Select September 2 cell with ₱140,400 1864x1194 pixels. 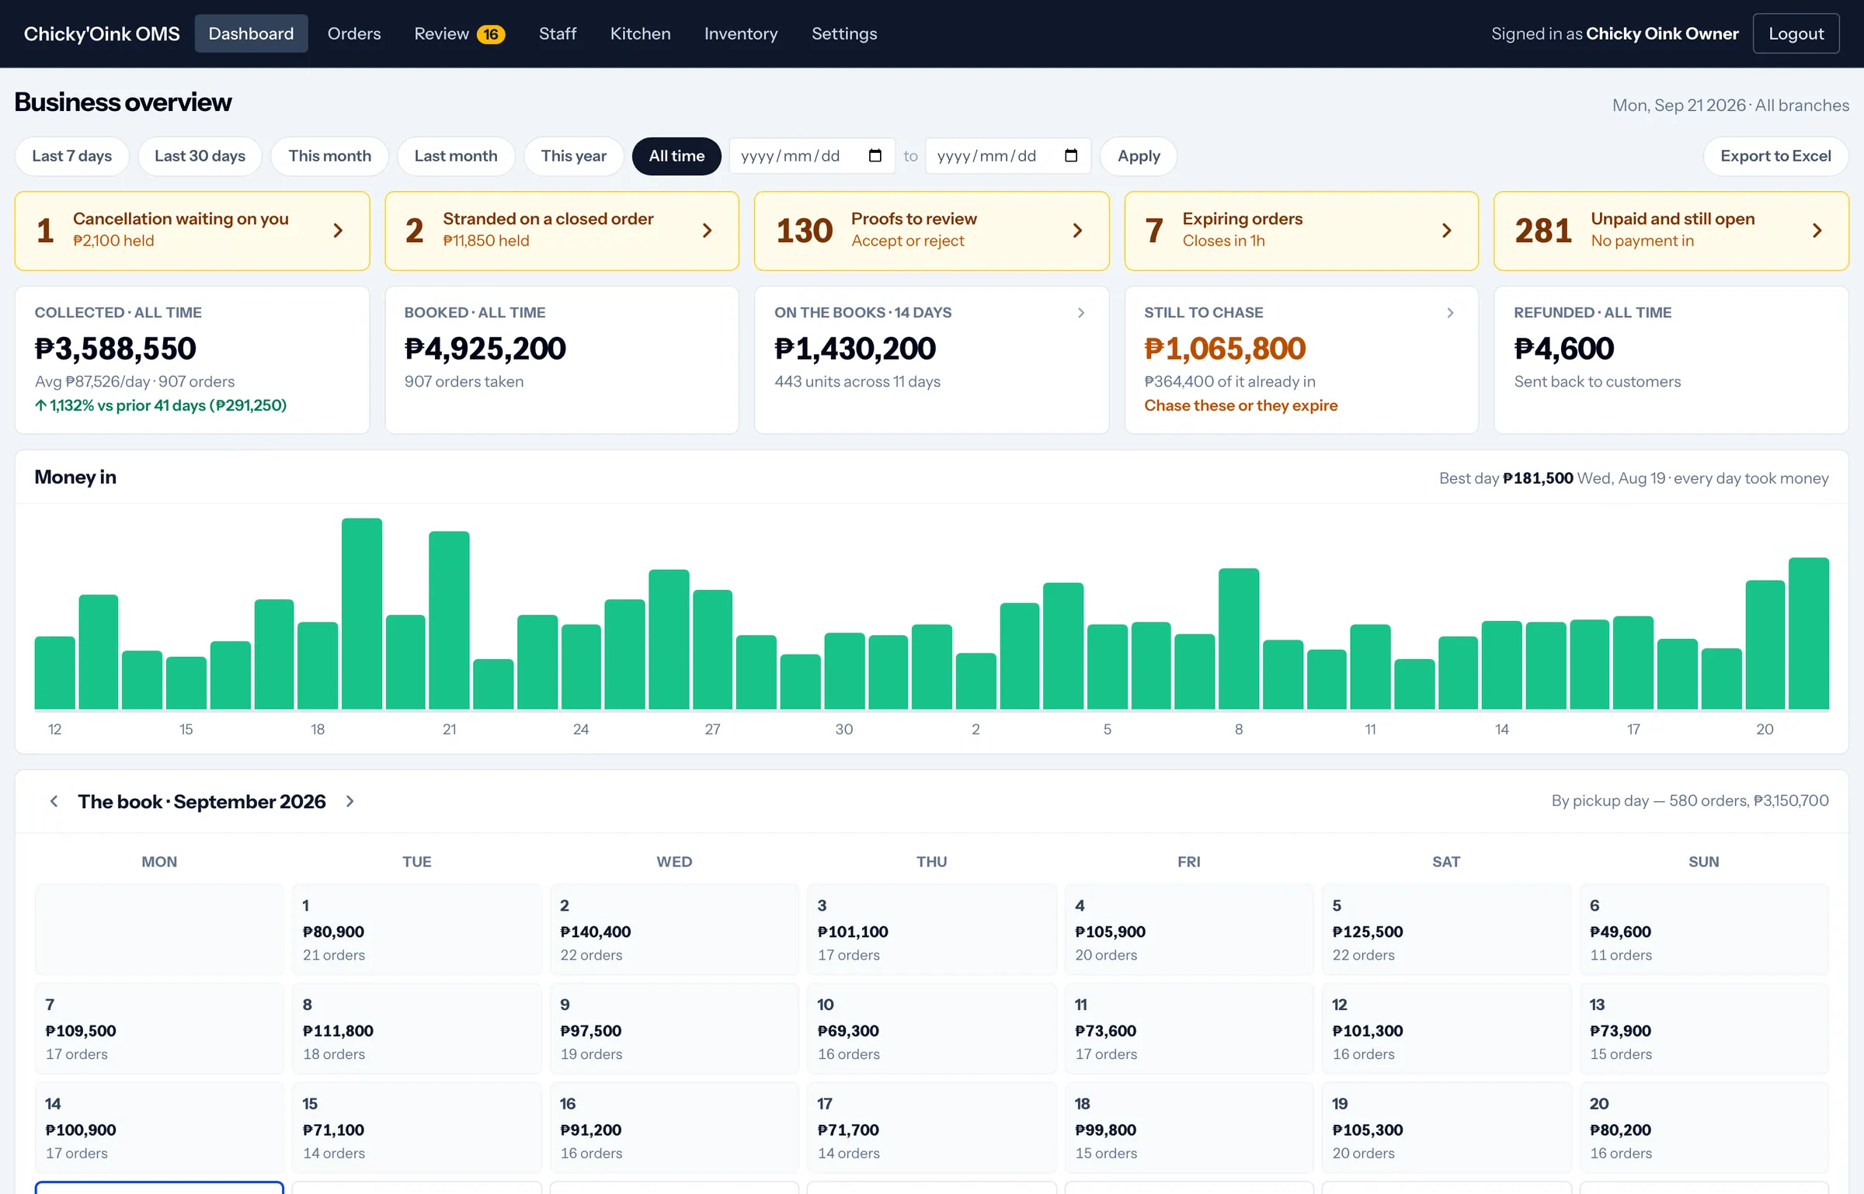[x=674, y=928]
